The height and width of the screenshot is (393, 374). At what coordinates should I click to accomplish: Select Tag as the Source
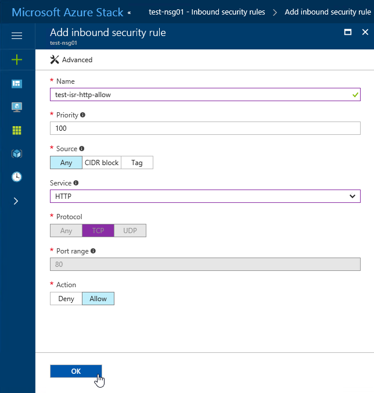point(137,163)
